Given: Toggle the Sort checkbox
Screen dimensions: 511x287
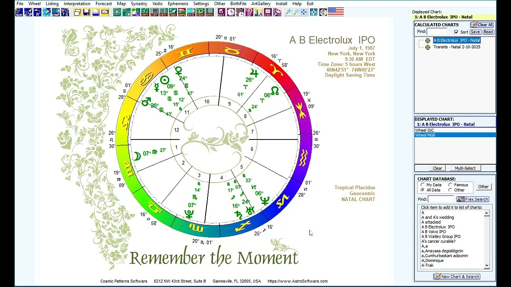Looking at the screenshot, I should pos(456,32).
